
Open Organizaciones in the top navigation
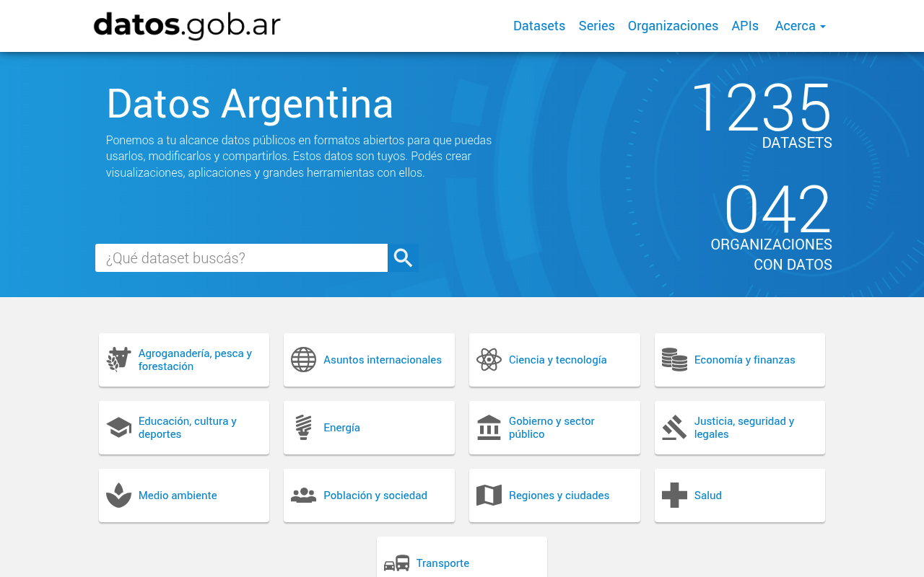point(673,26)
